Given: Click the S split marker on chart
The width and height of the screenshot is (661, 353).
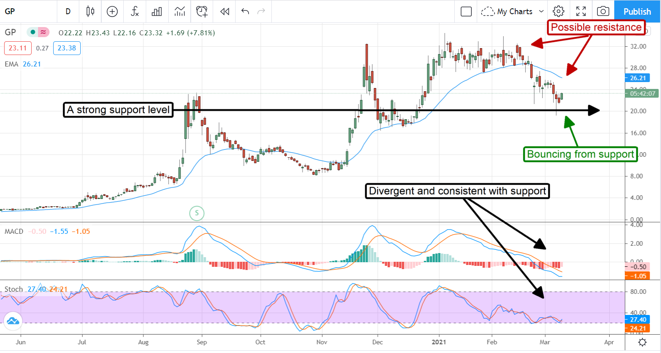Looking at the screenshot, I should 197,213.
